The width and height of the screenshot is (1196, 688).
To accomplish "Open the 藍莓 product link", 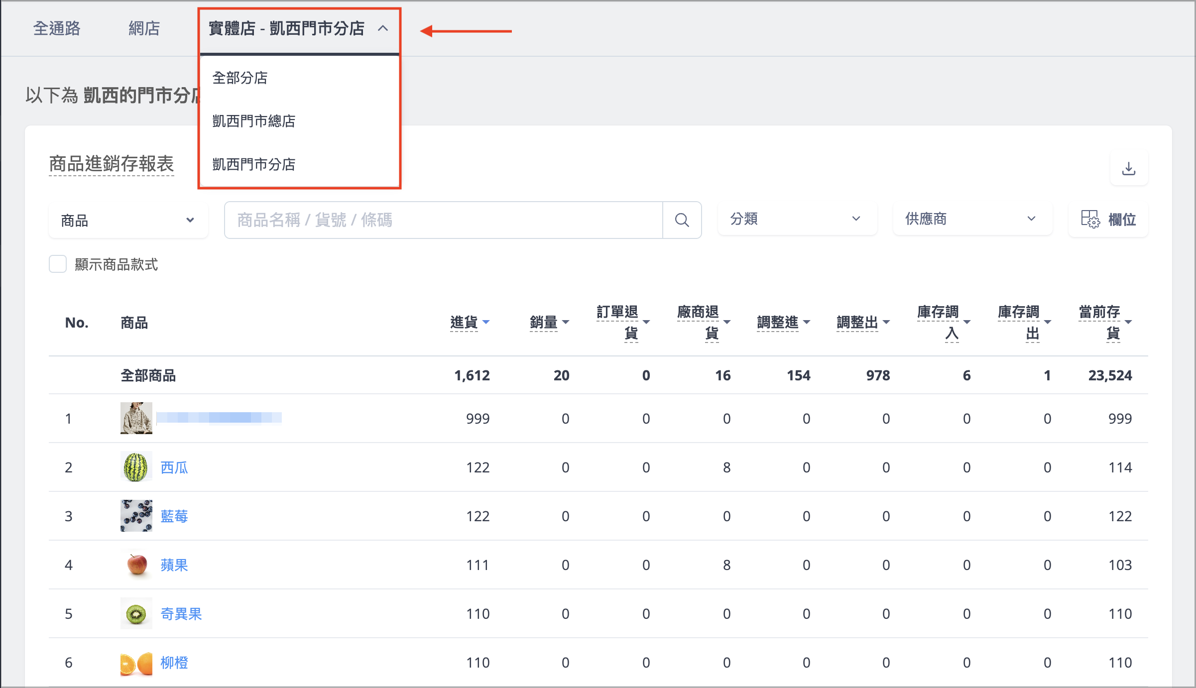I will tap(174, 516).
